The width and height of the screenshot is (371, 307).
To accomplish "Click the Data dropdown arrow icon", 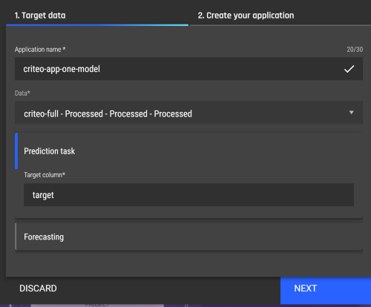I will click(351, 113).
